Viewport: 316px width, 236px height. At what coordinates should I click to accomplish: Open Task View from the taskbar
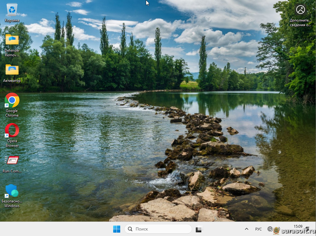(199, 229)
